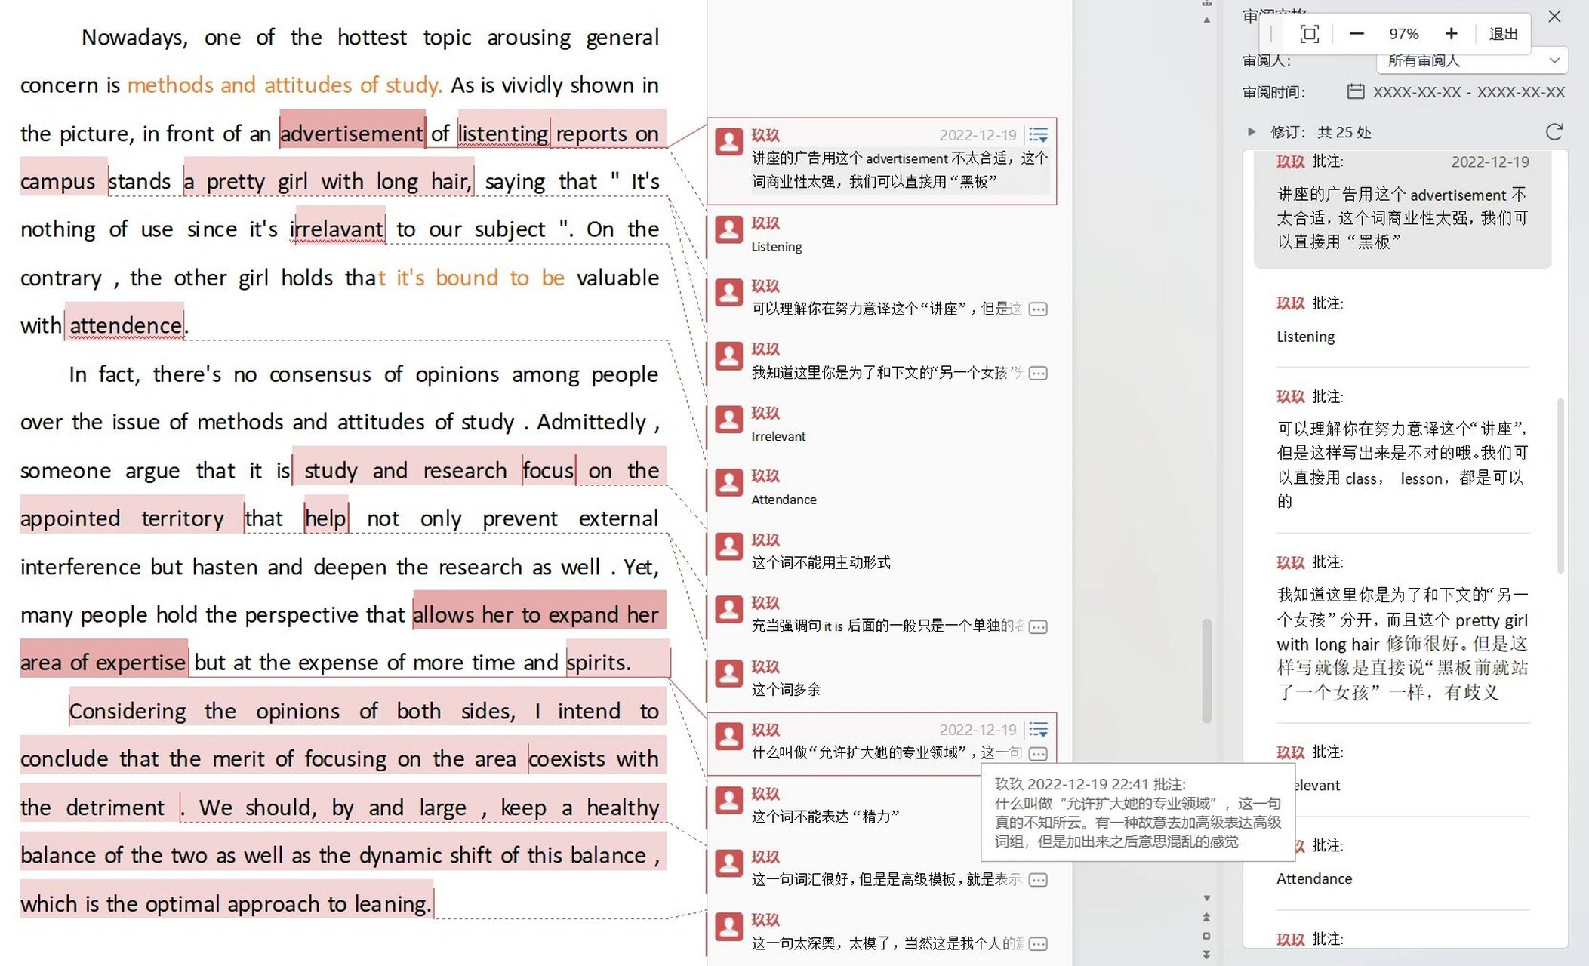This screenshot has width=1589, height=966.
Task: Click avatar of 充当强调句 comment
Action: 729,609
